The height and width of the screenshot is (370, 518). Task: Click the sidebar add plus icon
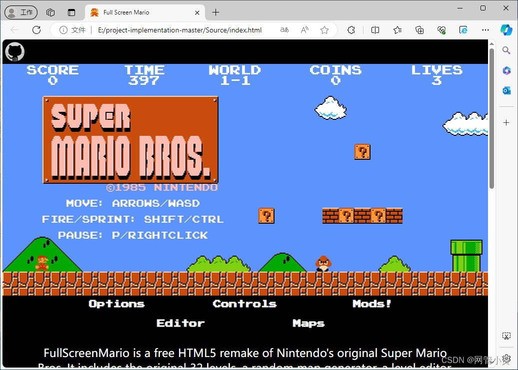click(506, 123)
